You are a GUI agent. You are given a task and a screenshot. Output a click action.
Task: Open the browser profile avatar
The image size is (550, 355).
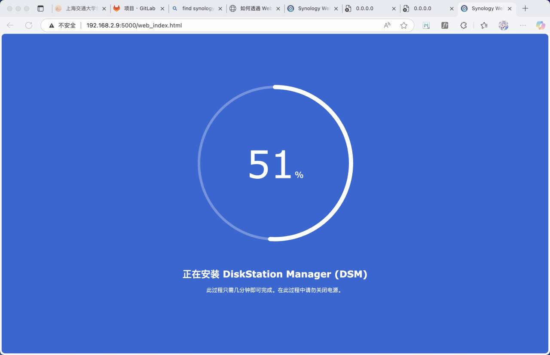504,25
